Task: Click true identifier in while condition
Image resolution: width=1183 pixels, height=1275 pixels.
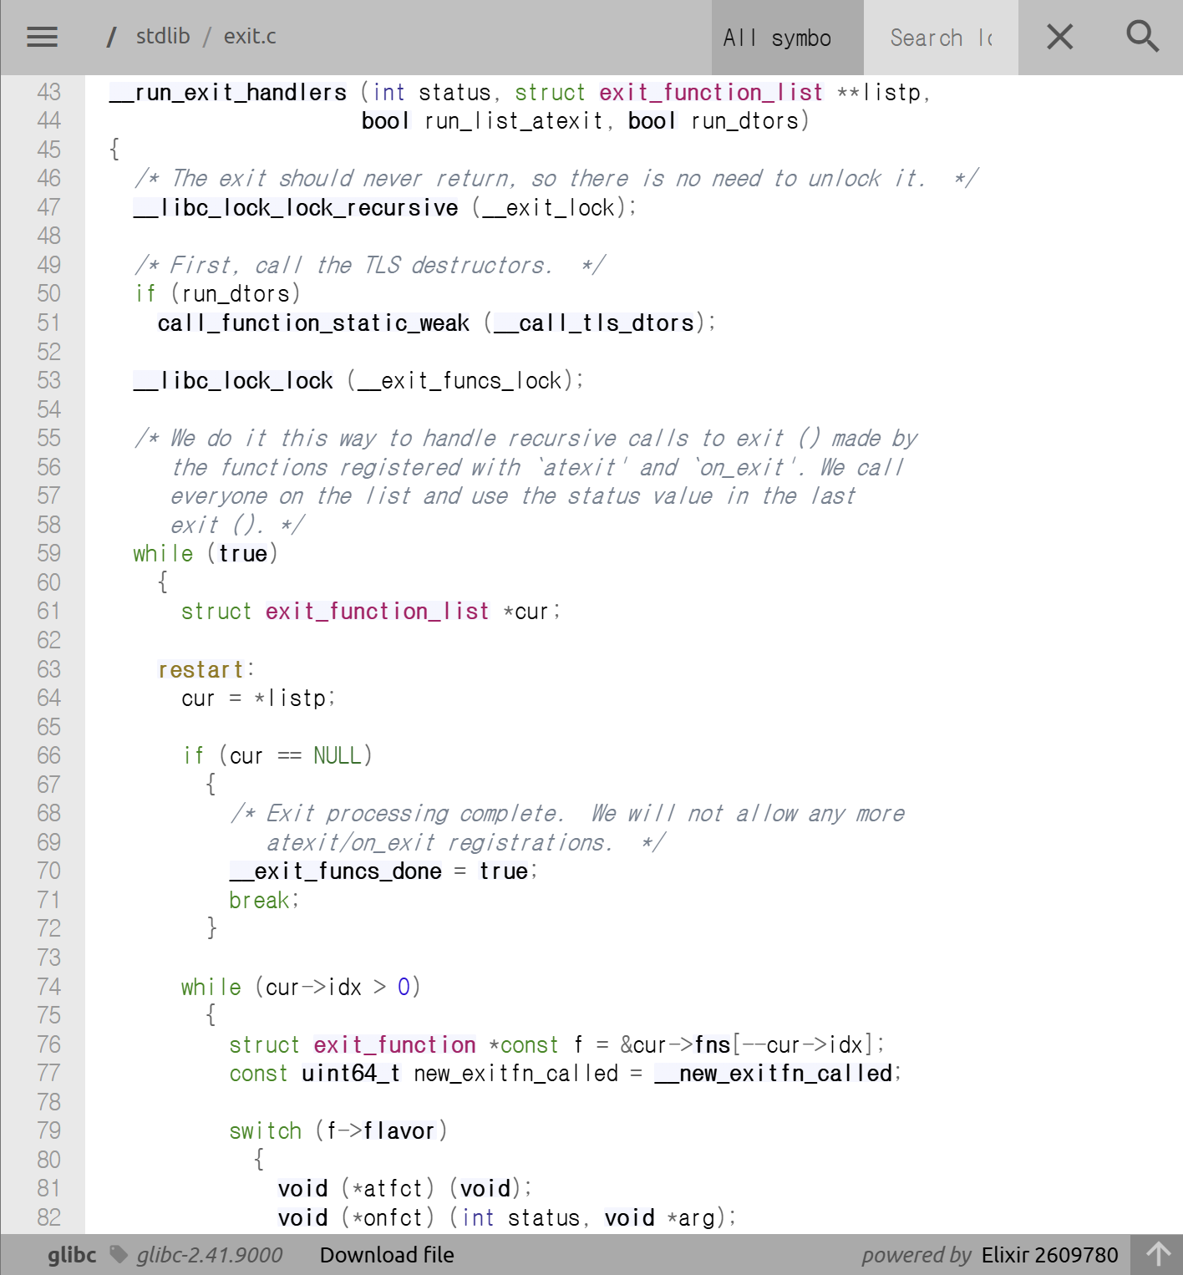Action: pyautogui.click(x=243, y=553)
